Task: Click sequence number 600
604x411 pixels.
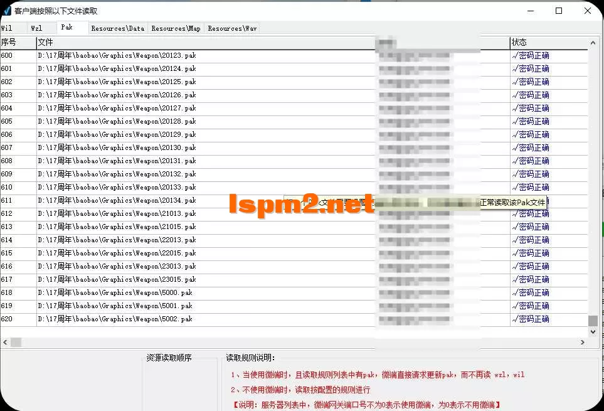Action: tap(6, 55)
